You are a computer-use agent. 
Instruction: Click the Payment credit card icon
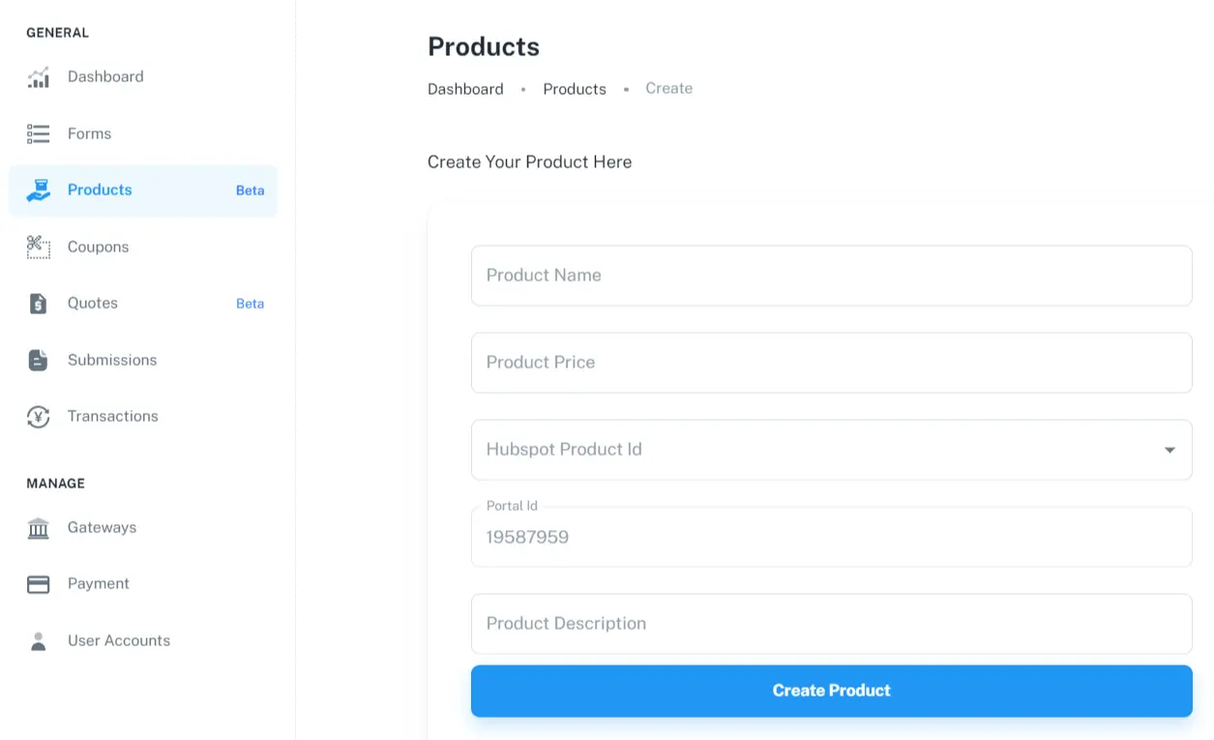38,584
